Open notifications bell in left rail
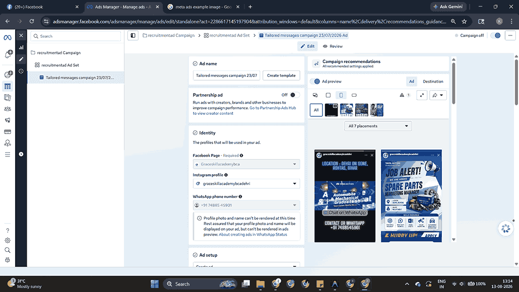Image resolution: width=519 pixels, height=292 pixels. coord(8,54)
